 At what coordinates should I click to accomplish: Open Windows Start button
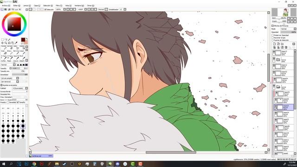pyautogui.click(x=3, y=164)
